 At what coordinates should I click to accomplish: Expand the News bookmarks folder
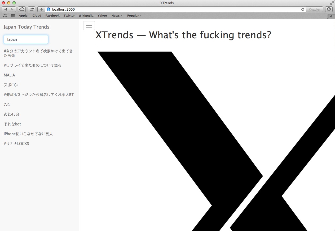[117, 16]
